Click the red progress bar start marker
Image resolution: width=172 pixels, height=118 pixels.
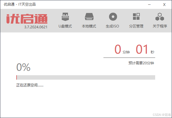[17, 77]
